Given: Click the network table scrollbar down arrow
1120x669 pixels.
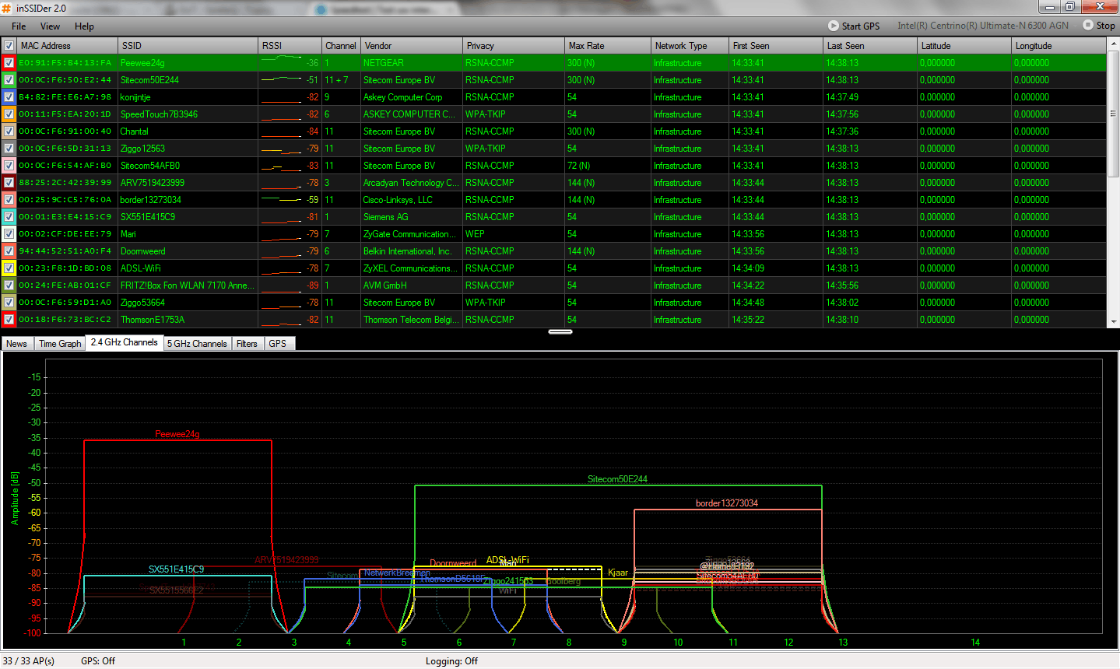Looking at the screenshot, I should (1113, 321).
